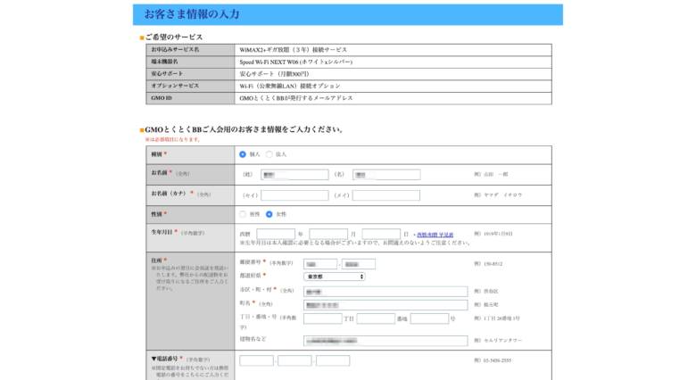Click the セイ katakana last name field
This screenshot has height=380, width=696.
[x=294, y=195]
